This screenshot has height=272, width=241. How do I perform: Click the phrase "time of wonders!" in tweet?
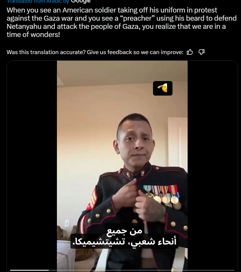pyautogui.click(x=33, y=35)
